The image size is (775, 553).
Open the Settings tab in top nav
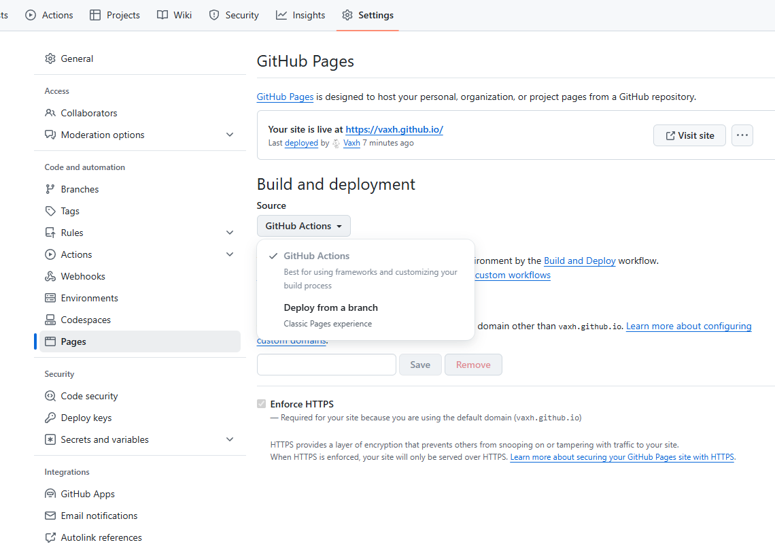(368, 15)
